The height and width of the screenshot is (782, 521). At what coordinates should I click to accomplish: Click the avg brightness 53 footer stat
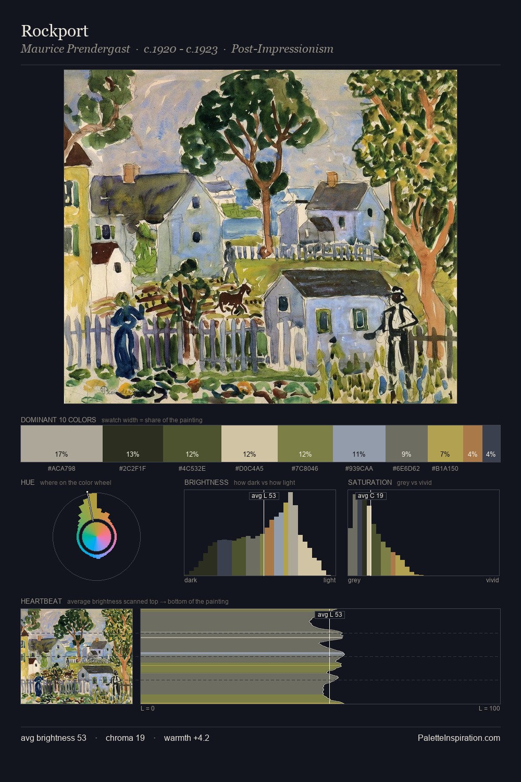click(54, 738)
